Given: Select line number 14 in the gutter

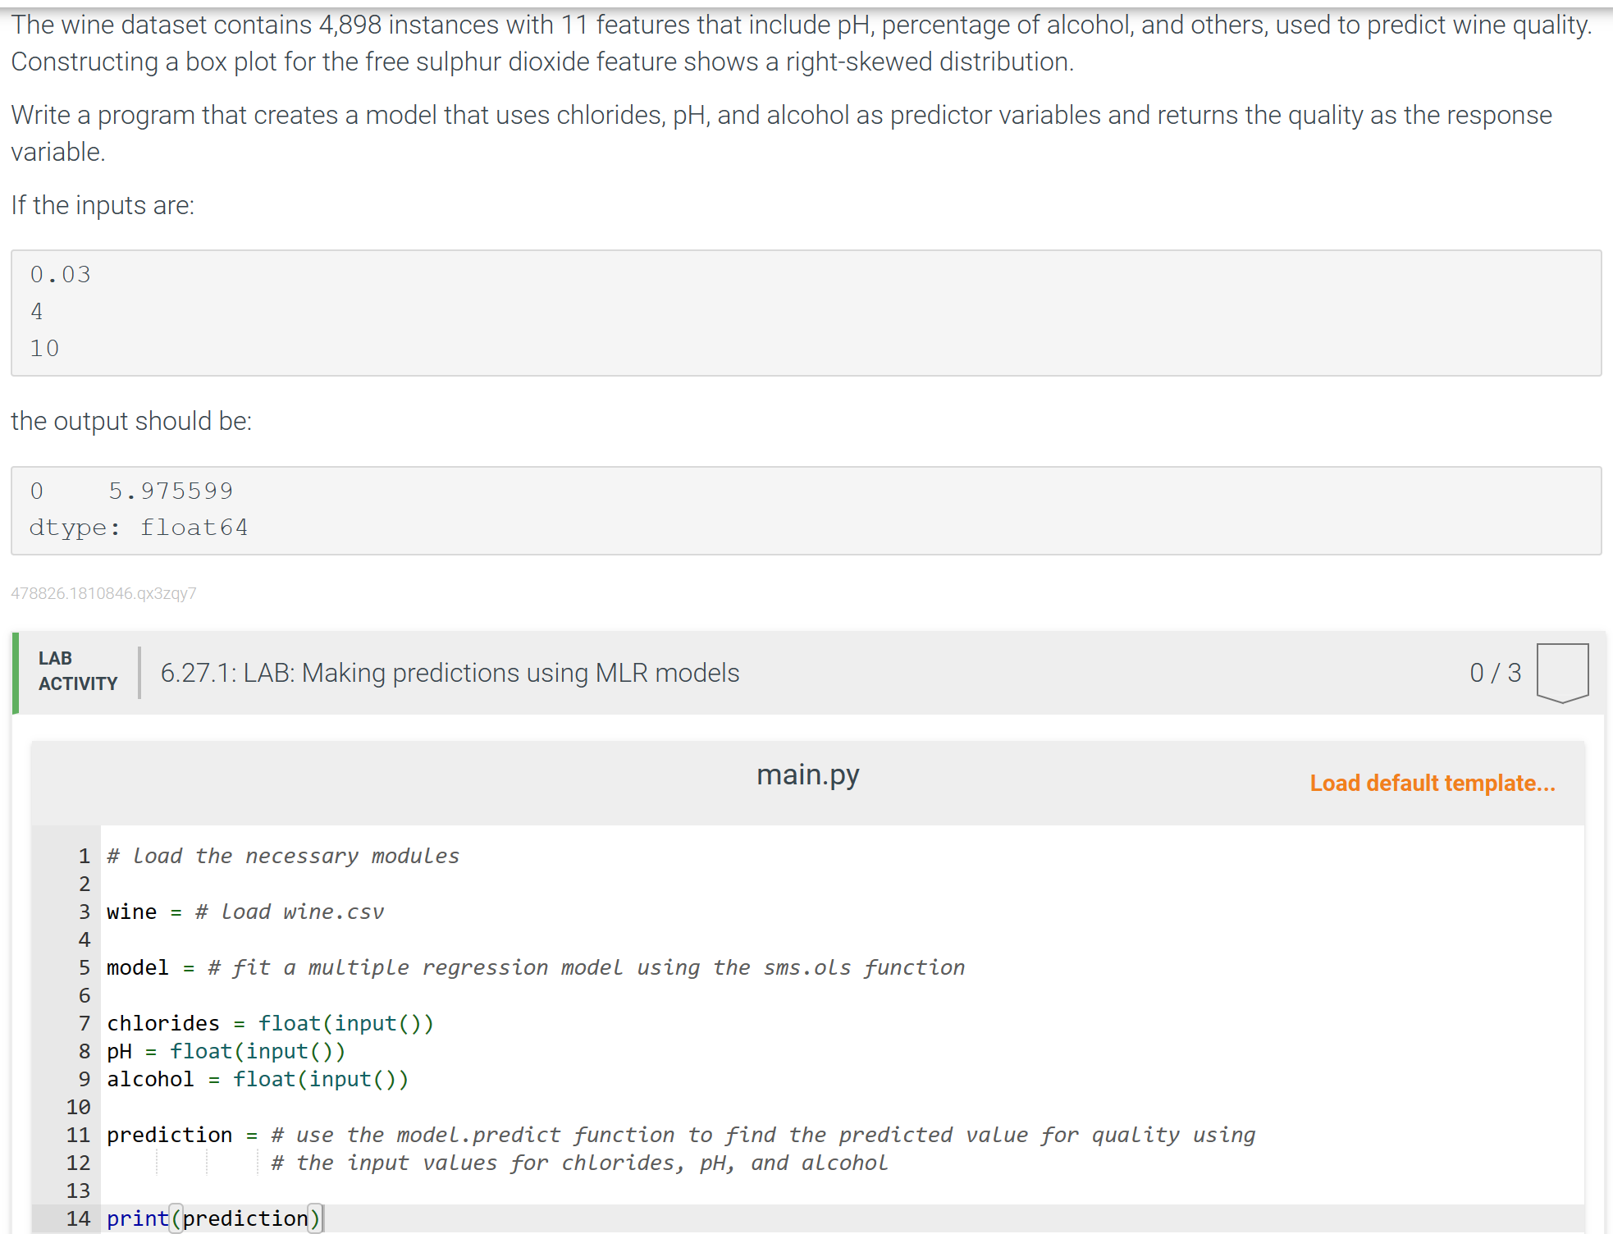Looking at the screenshot, I should (x=79, y=1218).
